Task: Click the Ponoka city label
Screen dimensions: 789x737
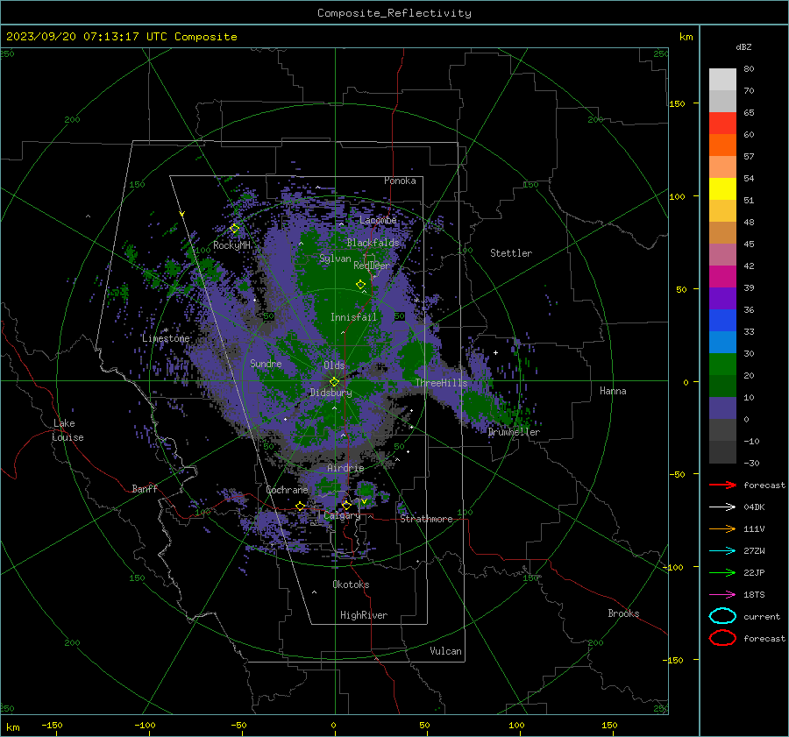Action: click(400, 181)
